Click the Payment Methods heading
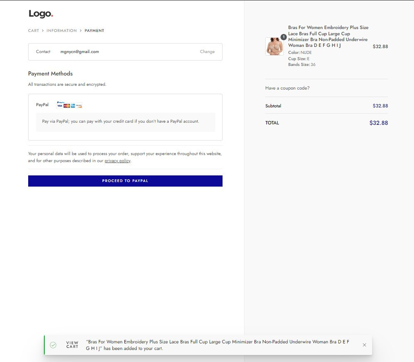This screenshot has height=362, width=414. pos(51,74)
